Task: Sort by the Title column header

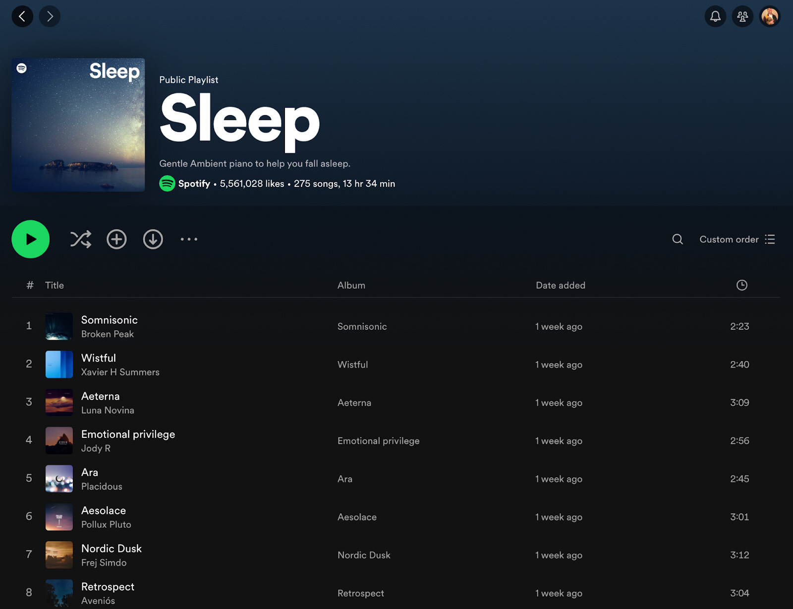Action: [x=55, y=285]
